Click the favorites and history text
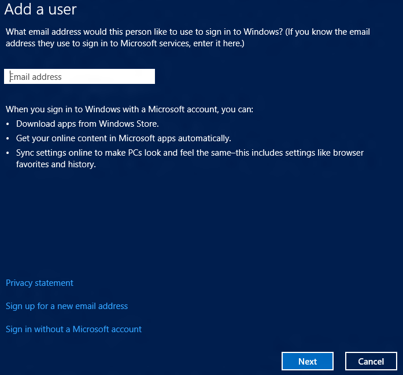This screenshot has height=375, width=403. pos(56,164)
